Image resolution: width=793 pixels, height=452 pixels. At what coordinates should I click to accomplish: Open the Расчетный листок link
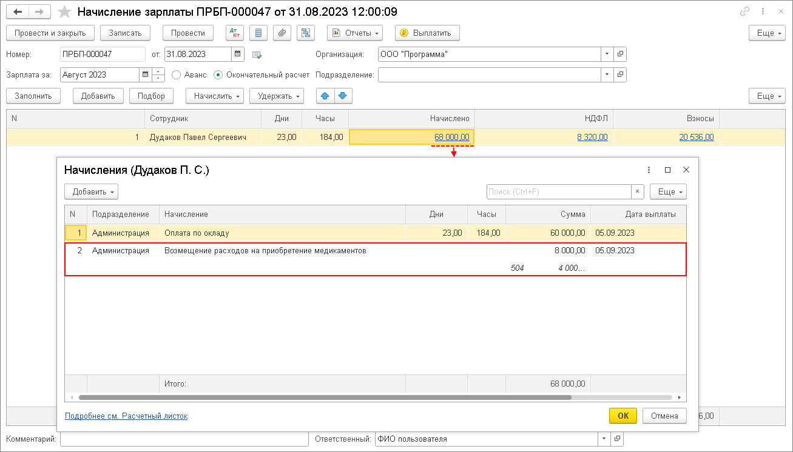pos(126,416)
